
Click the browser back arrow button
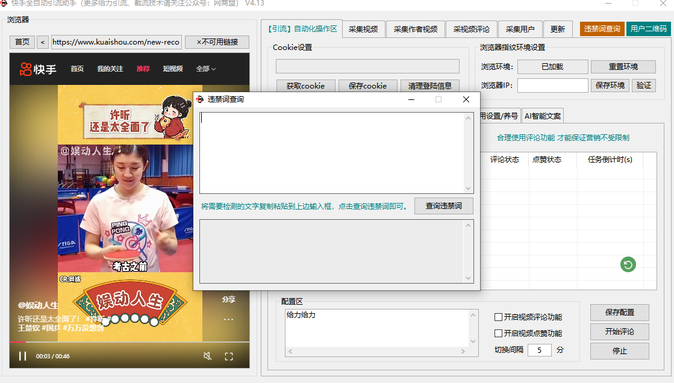click(42, 42)
